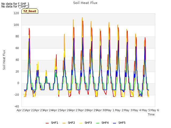The height and width of the screenshot is (128, 171).
Task: Click the 0 y-axis tick label
Action: point(18,83)
